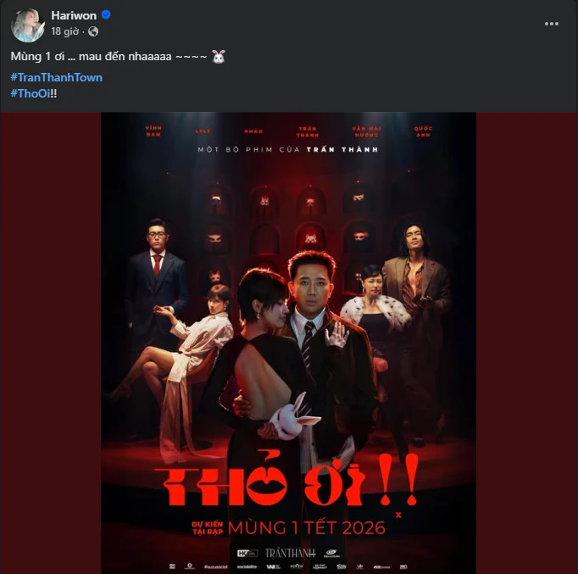Click the blue verified badge
578x574 pixels.
click(107, 15)
